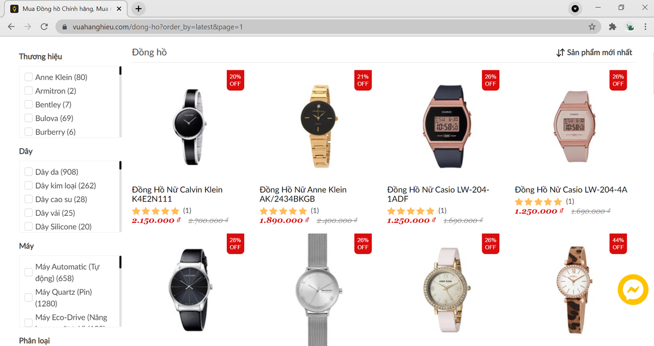
Task: Click the browser back arrow
Action: coord(11,27)
